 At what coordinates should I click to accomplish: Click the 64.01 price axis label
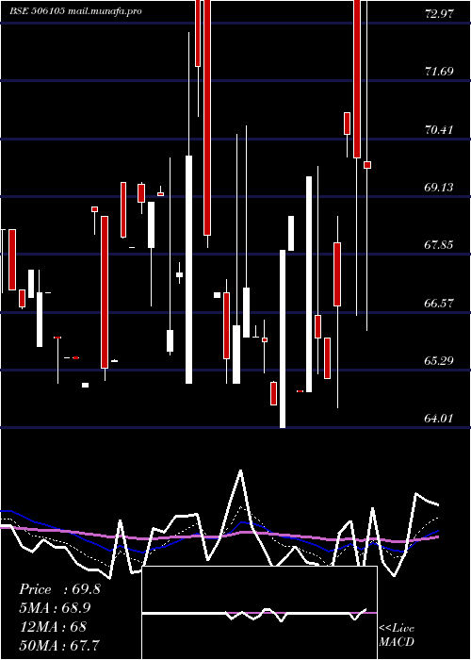pos(439,419)
